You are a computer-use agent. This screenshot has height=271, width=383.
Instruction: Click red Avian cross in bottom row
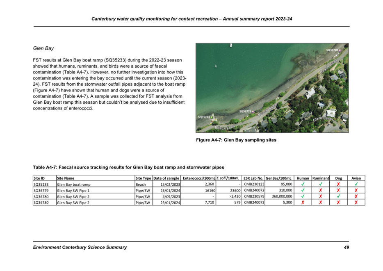tap(356, 203)
